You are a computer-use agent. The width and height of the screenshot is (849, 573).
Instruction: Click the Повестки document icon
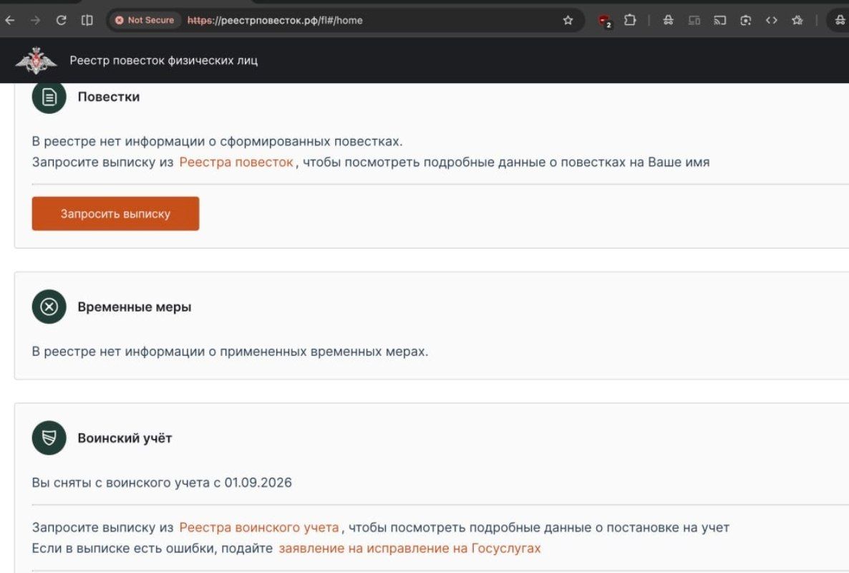coord(49,97)
